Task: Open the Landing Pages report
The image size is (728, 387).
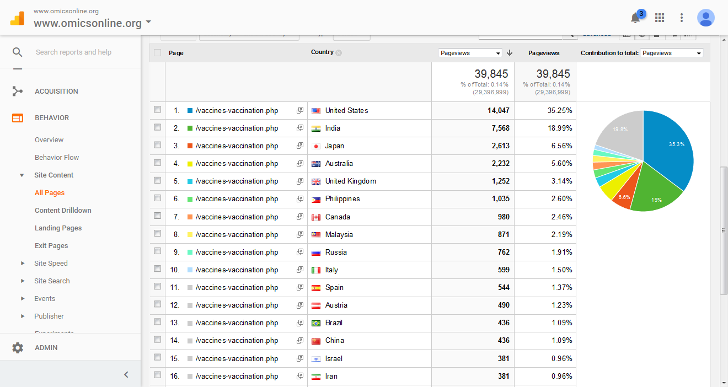Action: [58, 228]
